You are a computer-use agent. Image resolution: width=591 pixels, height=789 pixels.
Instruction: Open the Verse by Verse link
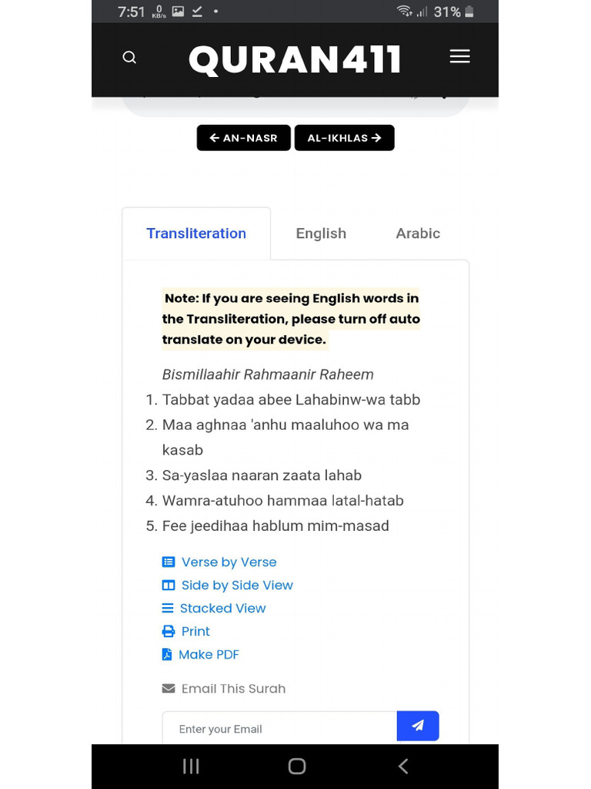click(x=229, y=562)
